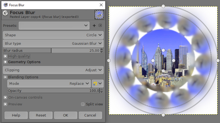Open the blending Mode dropdown

pos(49,84)
